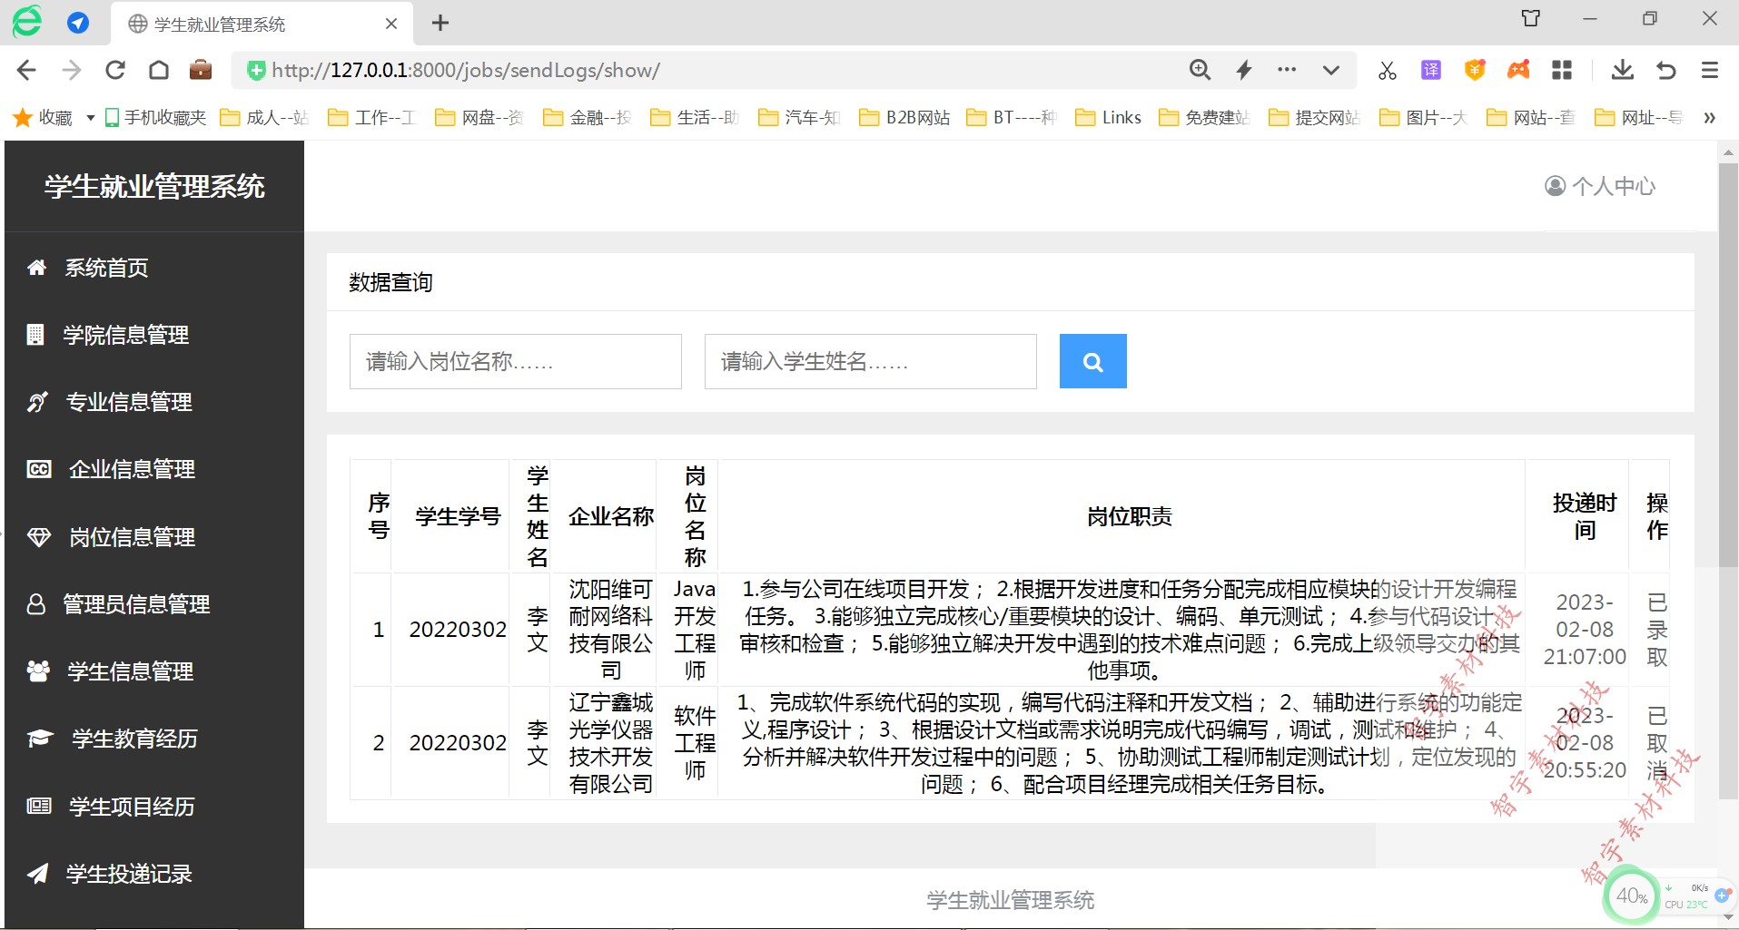Click the orange shield icon
Viewport: 1739px width, 930px height.
pyautogui.click(x=1475, y=70)
